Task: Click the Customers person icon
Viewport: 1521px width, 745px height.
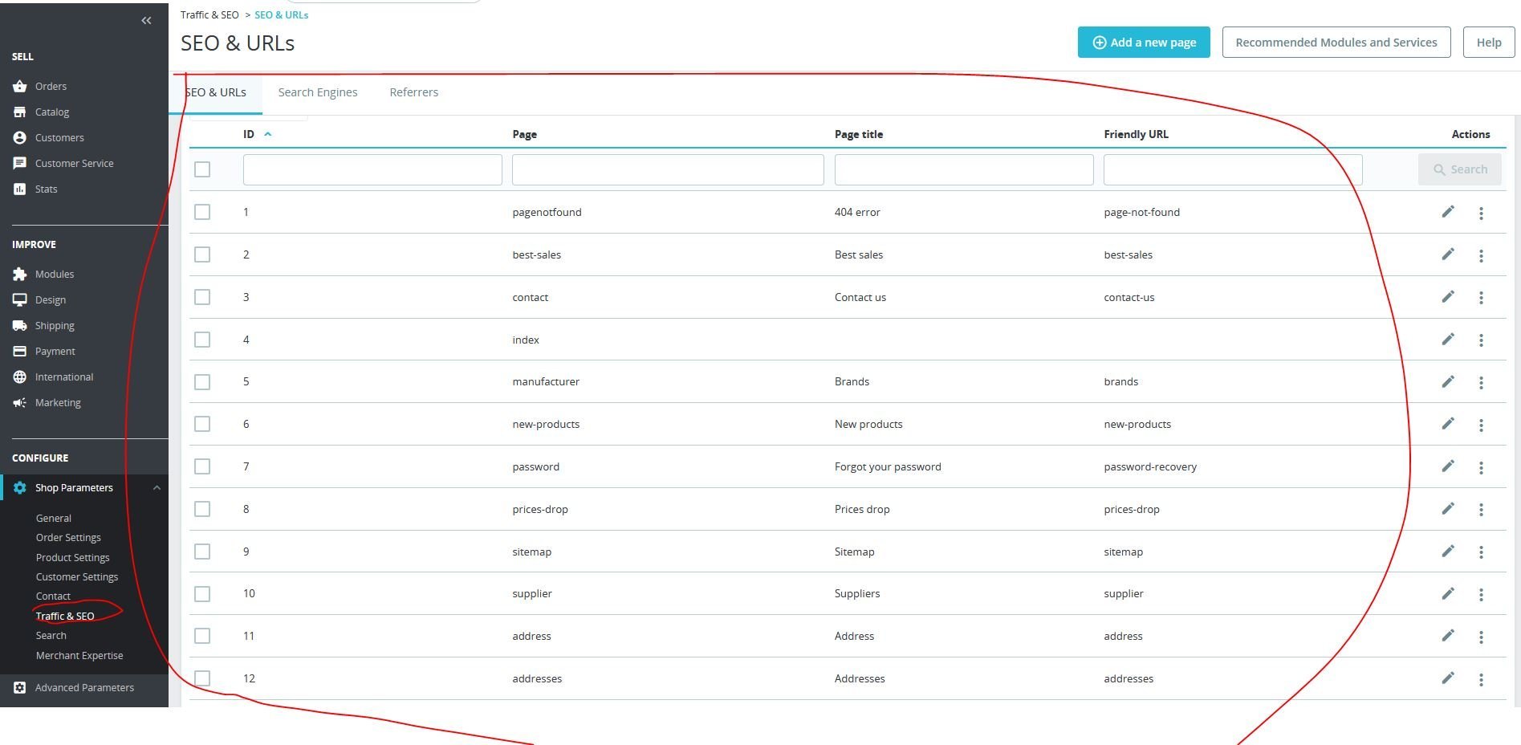Action: [20, 137]
